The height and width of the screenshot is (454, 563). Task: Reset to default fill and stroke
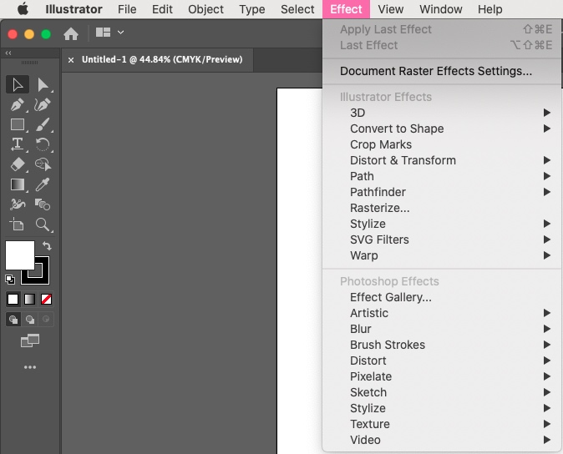(x=10, y=279)
